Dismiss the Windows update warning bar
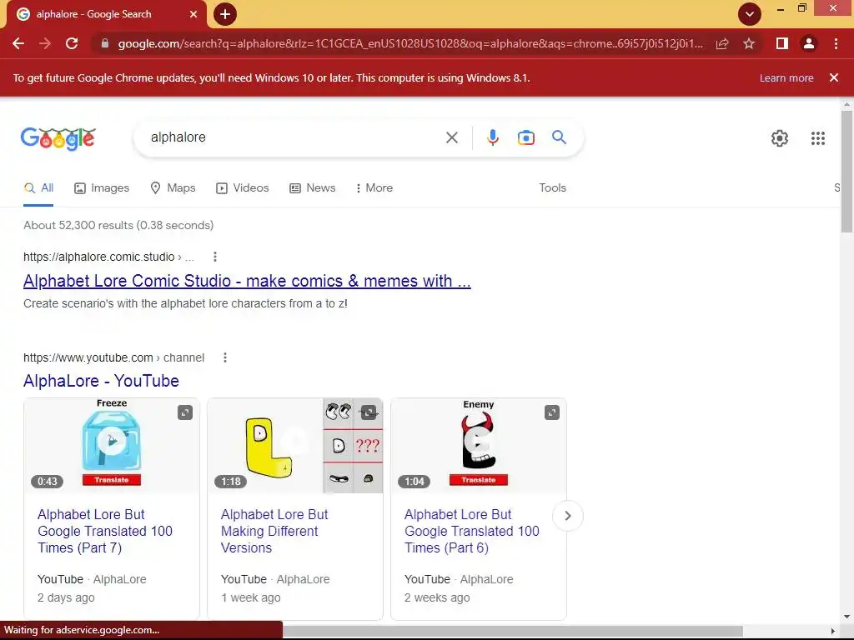Screen dimensions: 854x640 tap(834, 77)
